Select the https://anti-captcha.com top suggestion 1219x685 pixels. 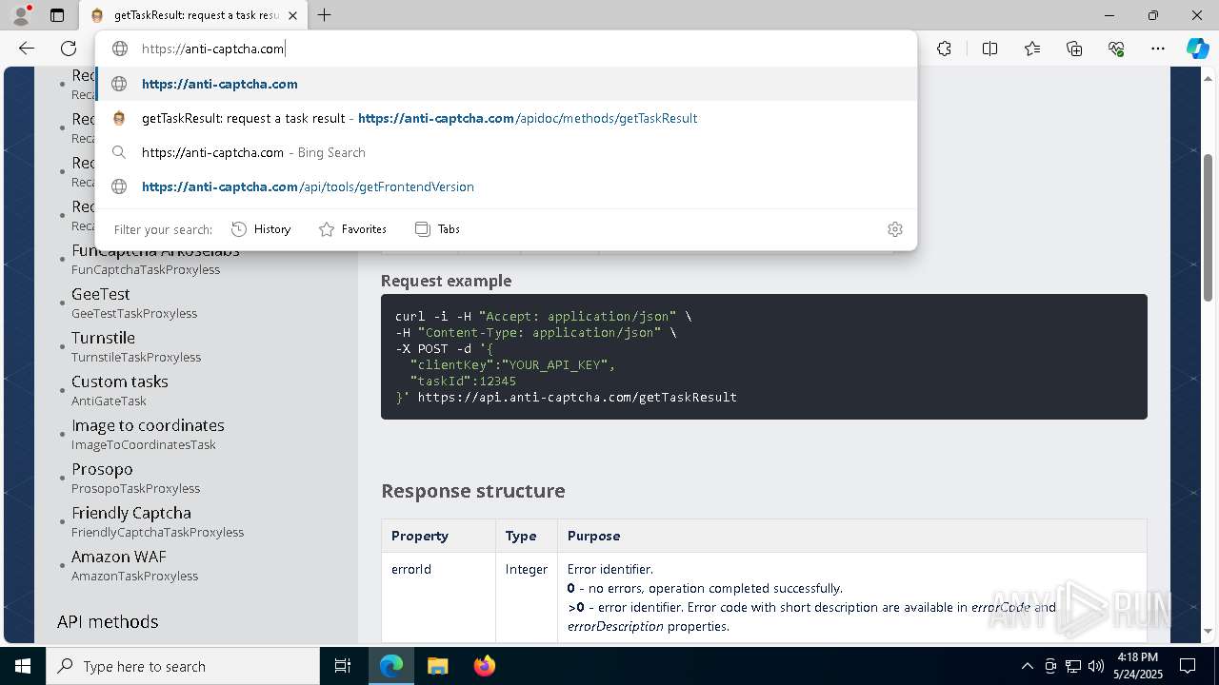pyautogui.click(x=506, y=84)
